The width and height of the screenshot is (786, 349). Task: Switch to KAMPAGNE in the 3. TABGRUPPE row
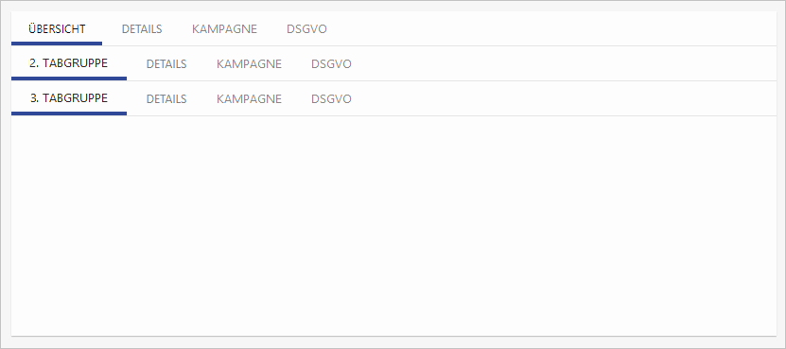click(x=249, y=99)
